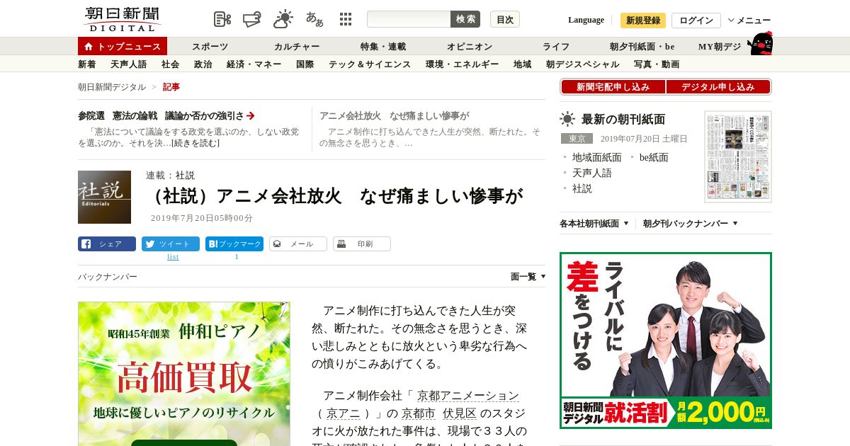The width and height of the screenshot is (850, 446).
Task: Print article with 印刷 button
Action: pyautogui.click(x=362, y=244)
